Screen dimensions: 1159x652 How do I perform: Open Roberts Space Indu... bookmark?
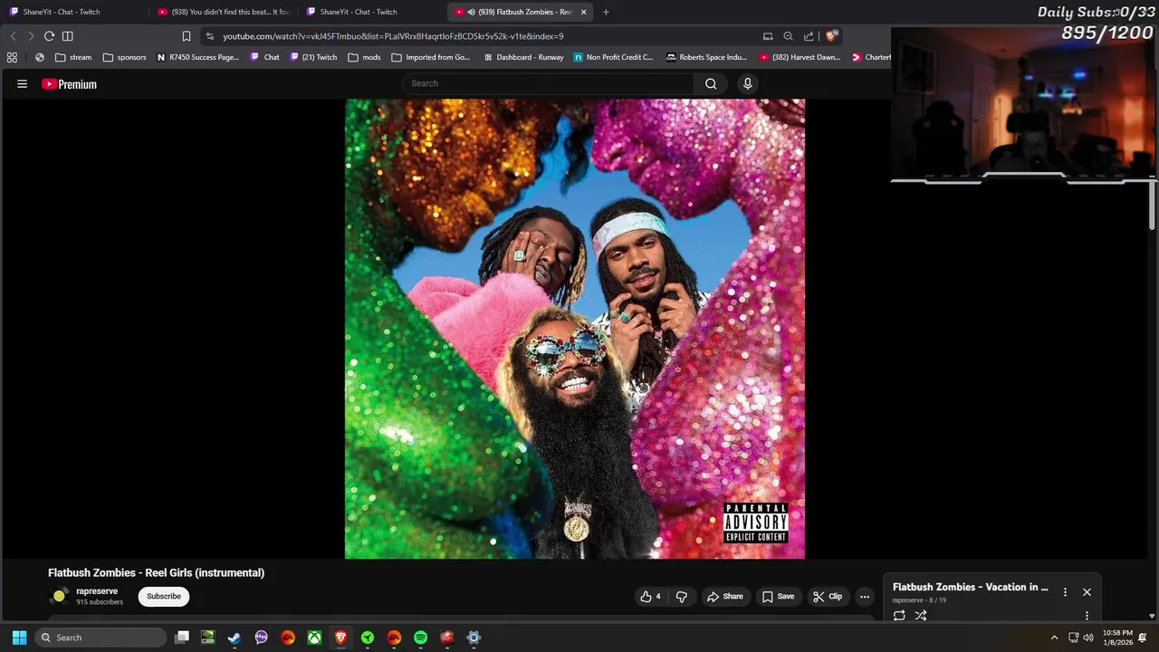706,57
